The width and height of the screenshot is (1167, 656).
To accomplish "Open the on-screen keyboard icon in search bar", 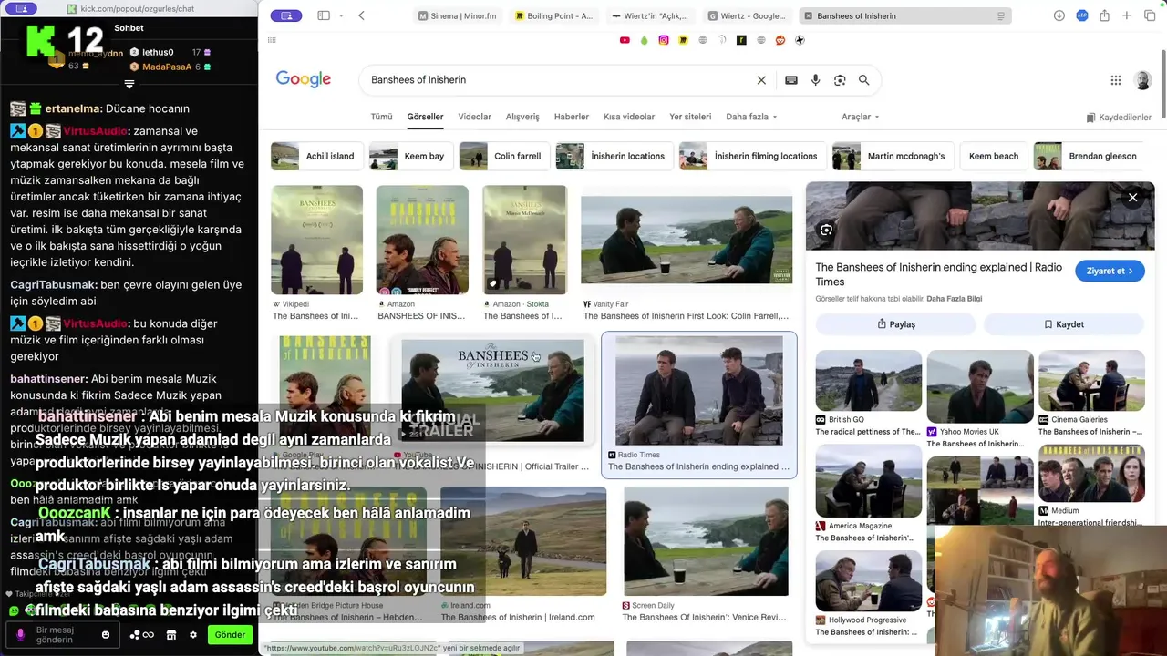I will (x=791, y=80).
